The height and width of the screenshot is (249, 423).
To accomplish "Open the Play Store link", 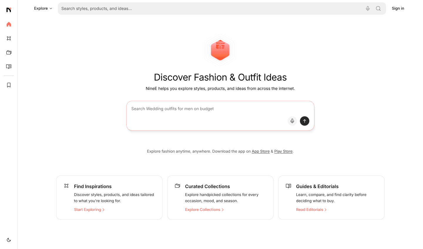I will click(x=283, y=151).
